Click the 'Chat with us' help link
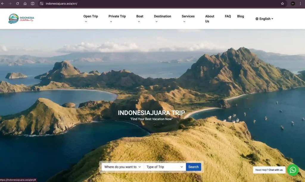Viewport: 305px width, 182px height. point(269,170)
